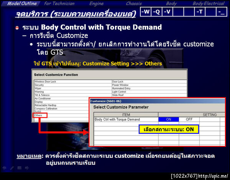Open the Engine tab
The image size is (230, 180).
96,3
